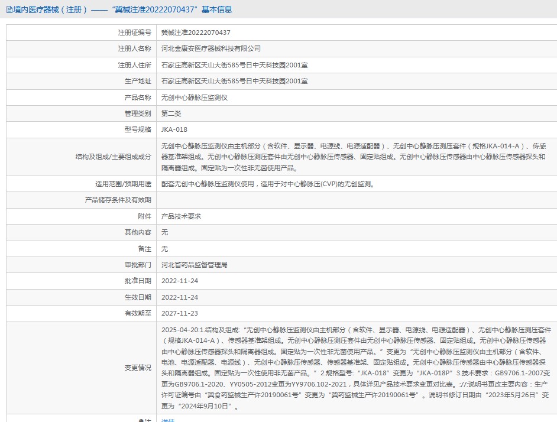The height and width of the screenshot is (422, 557).
Task: Click the empty 产品储存条件及有效期 value cell
Action: click(x=355, y=200)
